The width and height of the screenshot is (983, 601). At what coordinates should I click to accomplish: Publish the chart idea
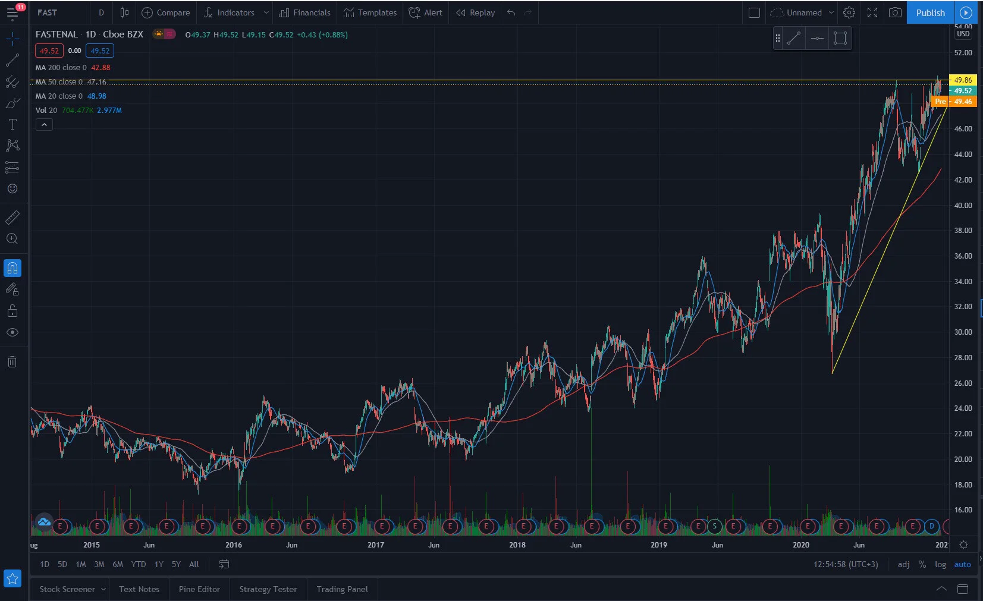coord(930,12)
